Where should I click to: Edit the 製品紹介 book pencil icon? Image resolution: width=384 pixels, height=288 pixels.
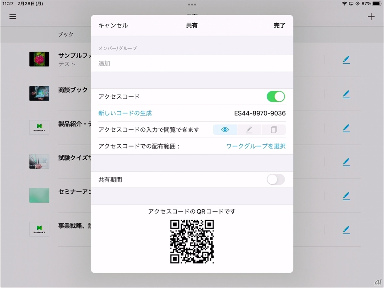[x=346, y=128]
